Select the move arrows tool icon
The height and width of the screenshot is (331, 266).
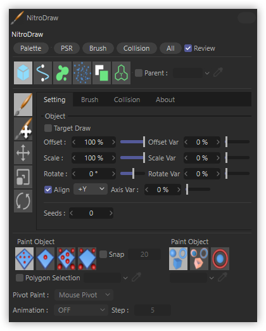coord(23,153)
